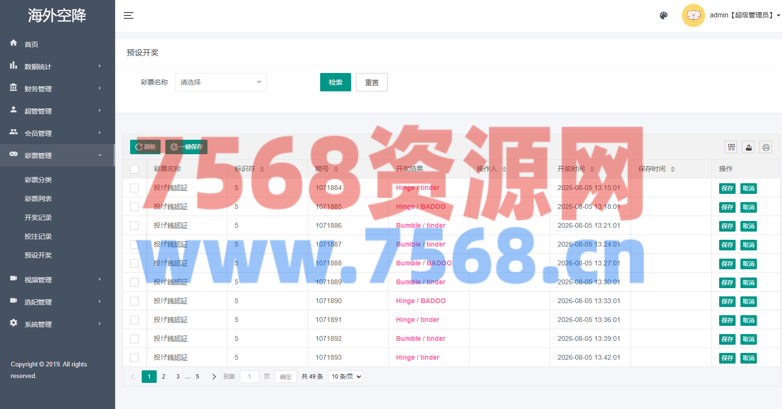
Task: Open the column filter grid icon
Action: 731,147
